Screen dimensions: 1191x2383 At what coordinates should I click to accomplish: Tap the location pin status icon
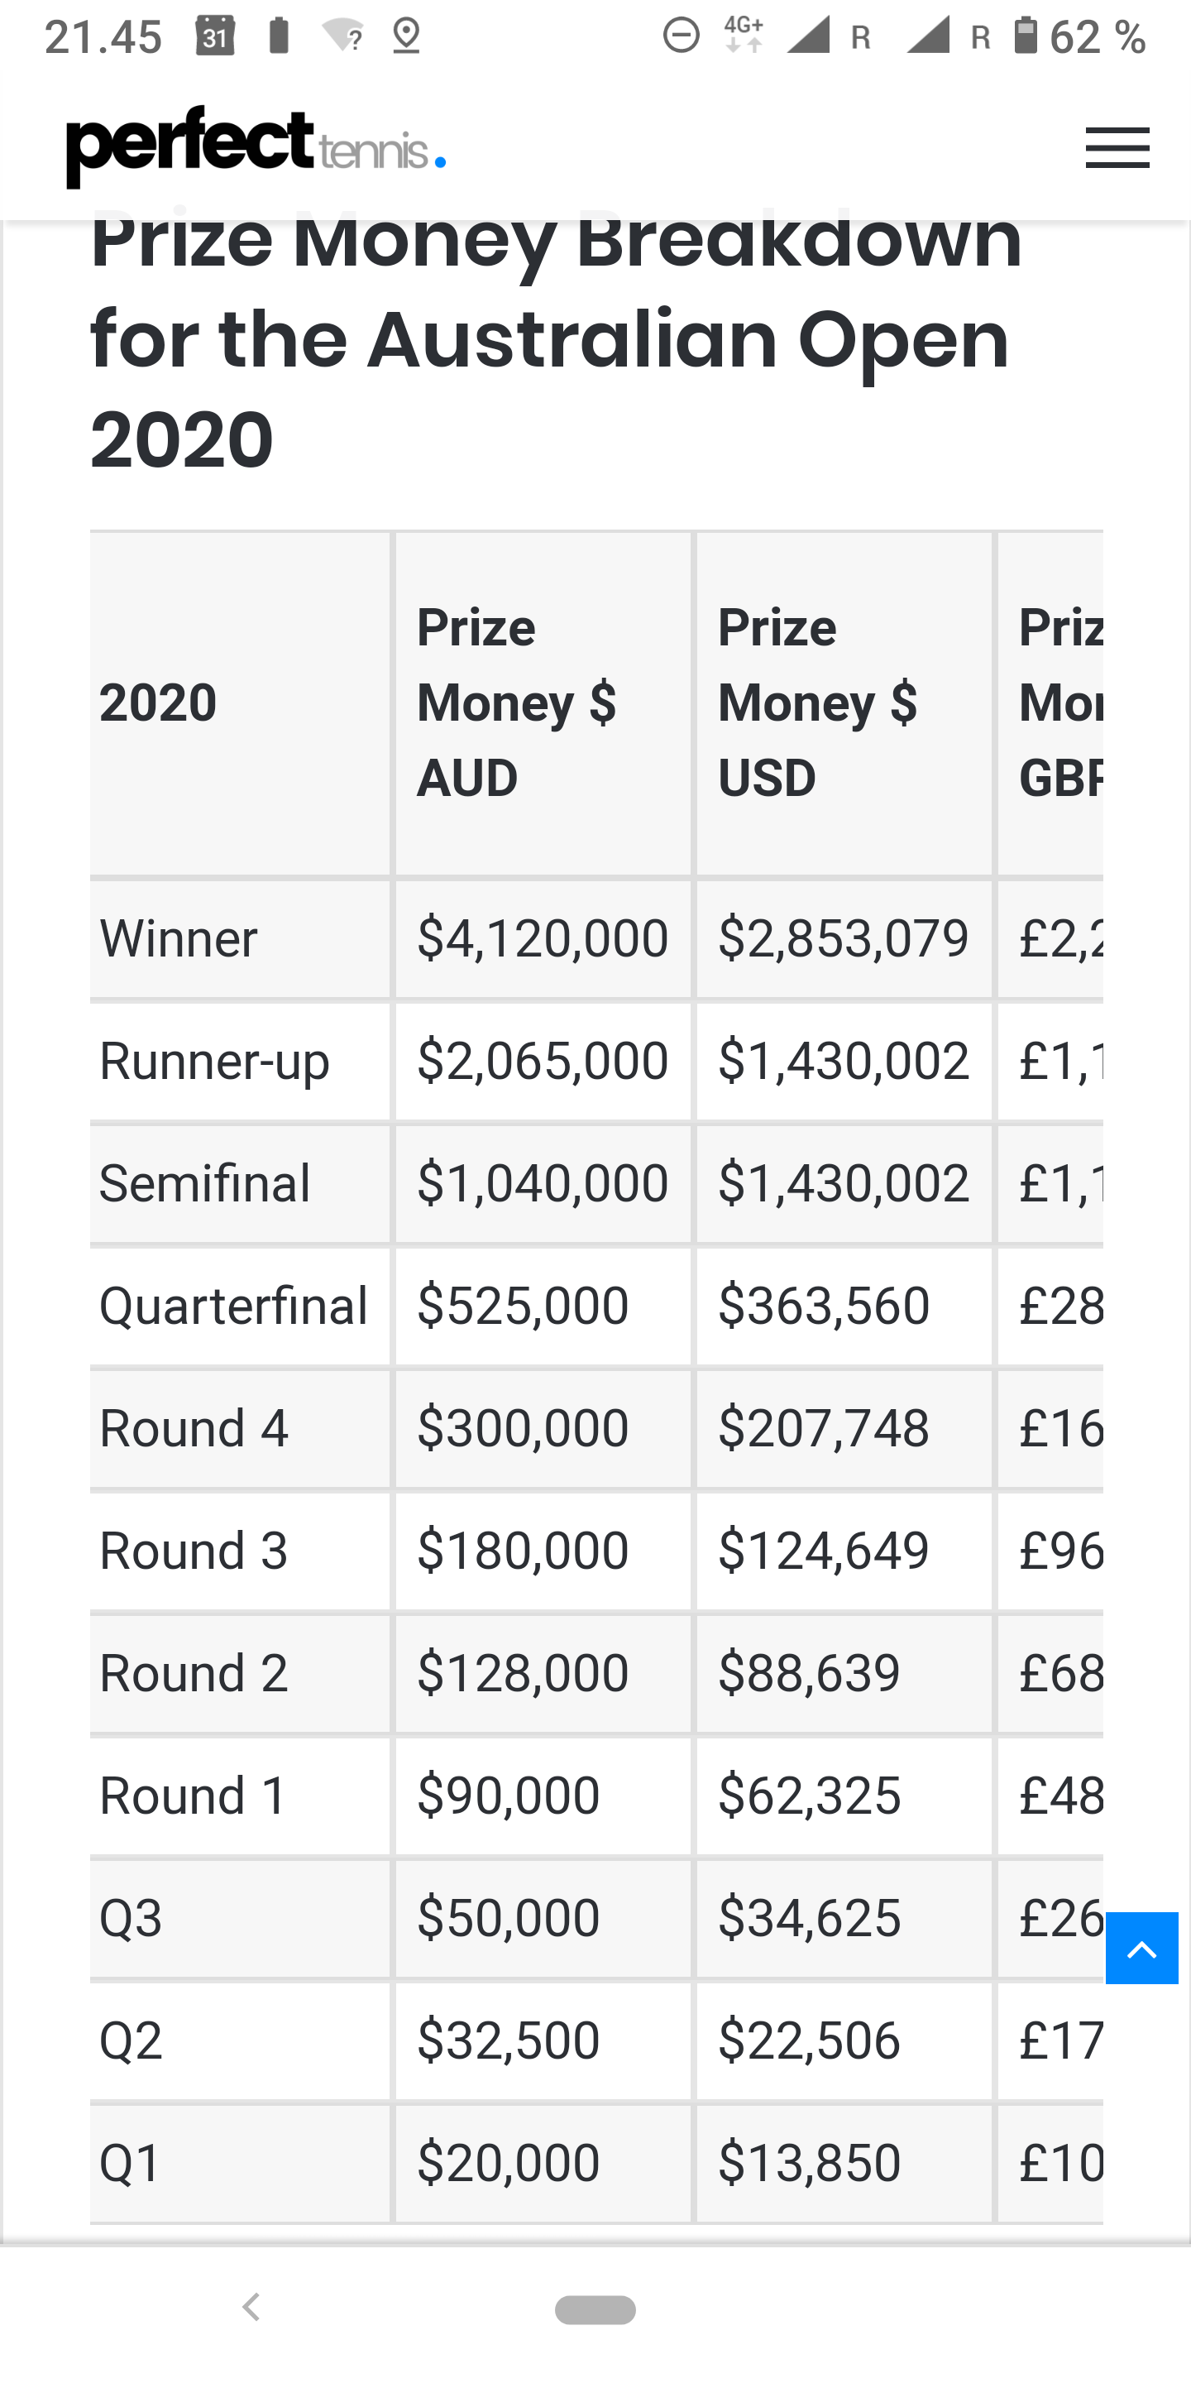(406, 37)
